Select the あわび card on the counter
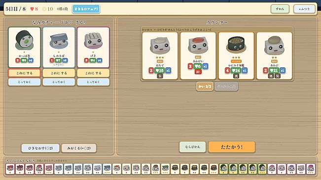Image resolution: width=321 pixels, height=180 pixels. point(274,56)
